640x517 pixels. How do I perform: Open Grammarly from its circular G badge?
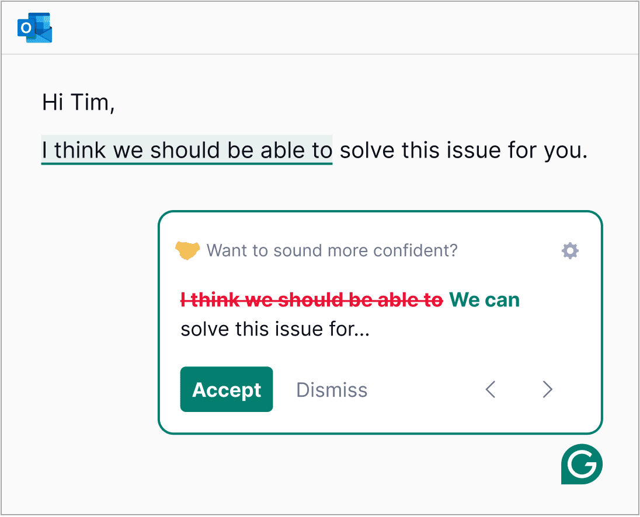click(x=581, y=465)
